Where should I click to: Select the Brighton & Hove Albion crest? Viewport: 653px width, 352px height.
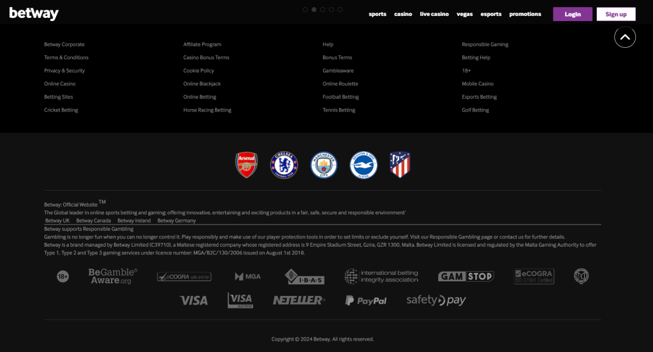[x=363, y=165]
